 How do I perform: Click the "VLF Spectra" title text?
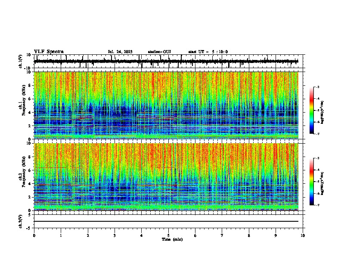49,52
